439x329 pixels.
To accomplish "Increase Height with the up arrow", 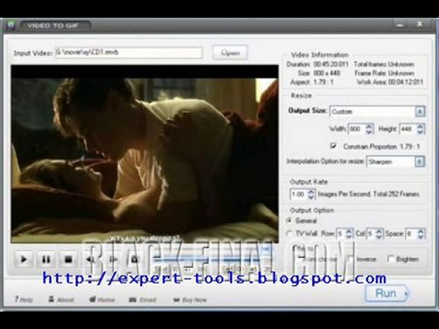I will (420, 127).
